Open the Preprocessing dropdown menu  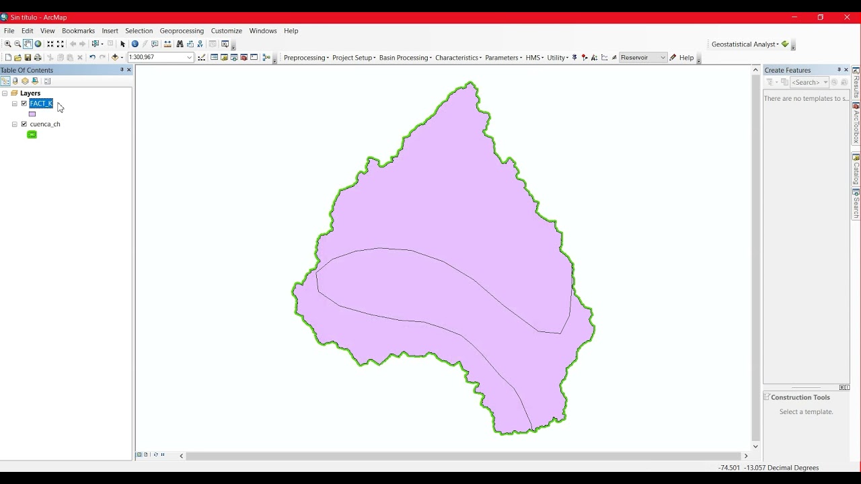pos(306,58)
